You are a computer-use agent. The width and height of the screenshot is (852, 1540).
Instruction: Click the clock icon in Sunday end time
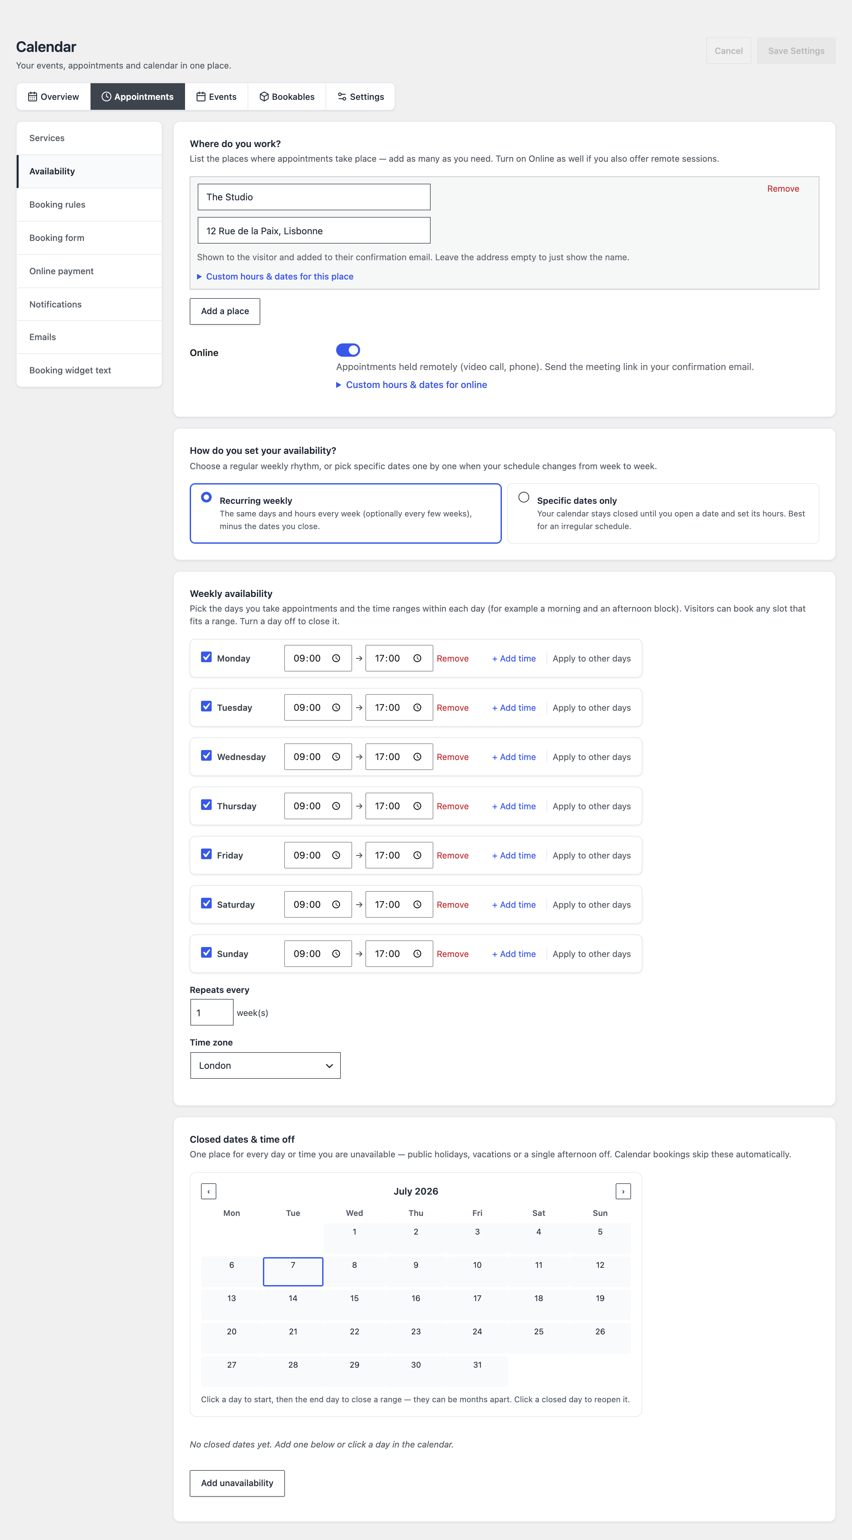(417, 954)
